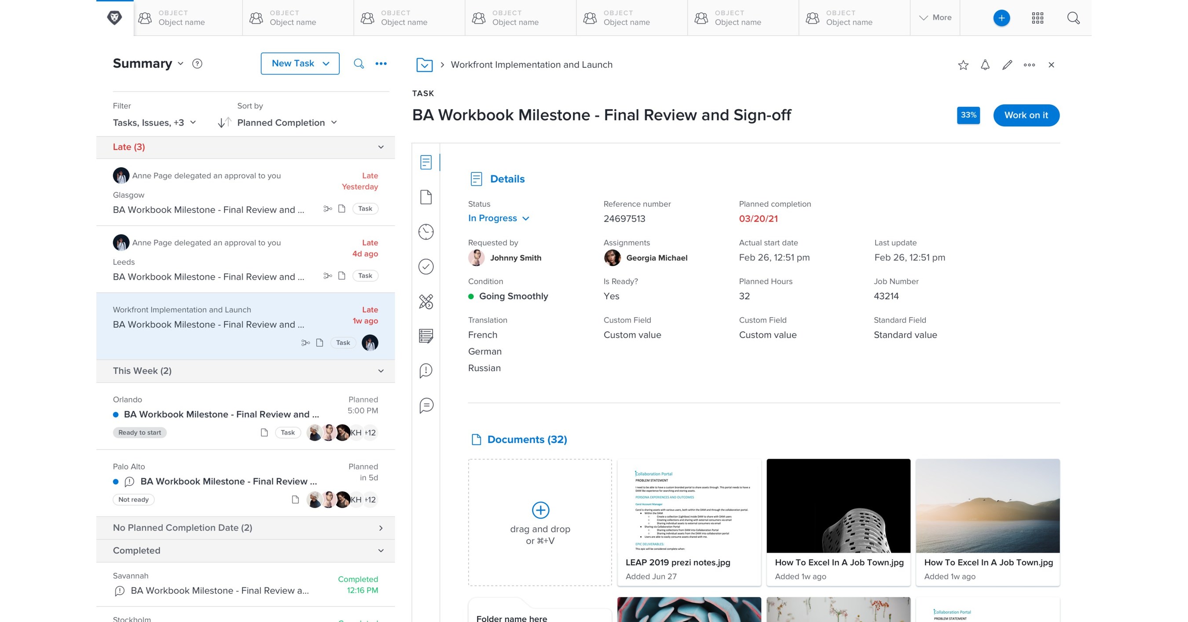
Task: Click the blue plus create button
Action: tap(1001, 18)
